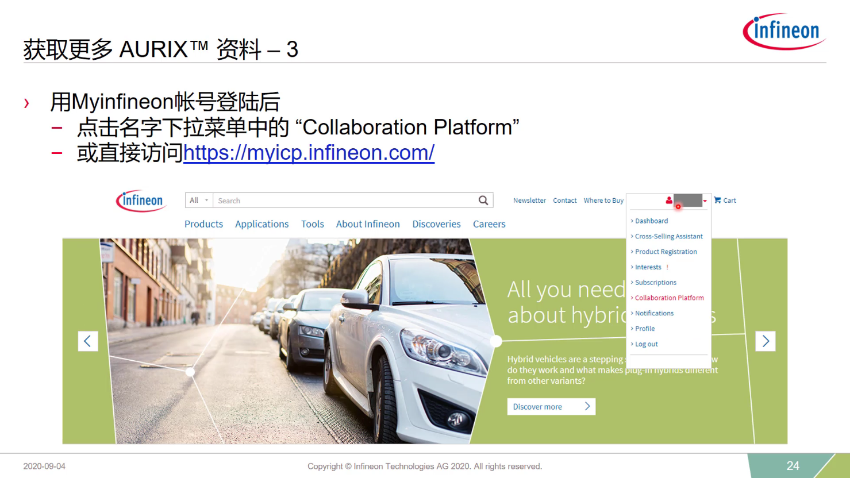Select Log out from the account menu
This screenshot has height=478, width=850.
pyautogui.click(x=645, y=344)
